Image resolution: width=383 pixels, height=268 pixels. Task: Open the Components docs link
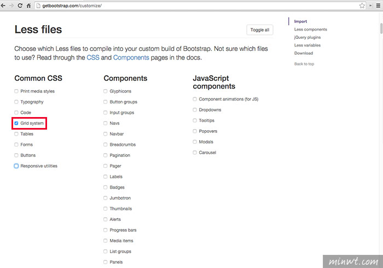coord(131,57)
